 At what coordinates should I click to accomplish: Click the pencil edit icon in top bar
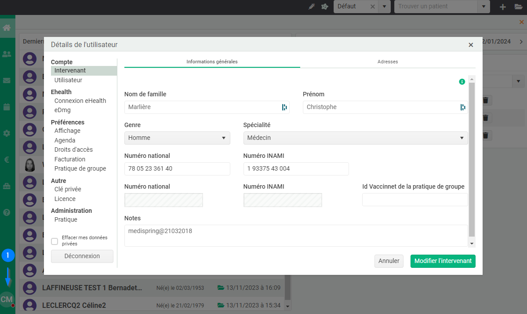click(312, 7)
